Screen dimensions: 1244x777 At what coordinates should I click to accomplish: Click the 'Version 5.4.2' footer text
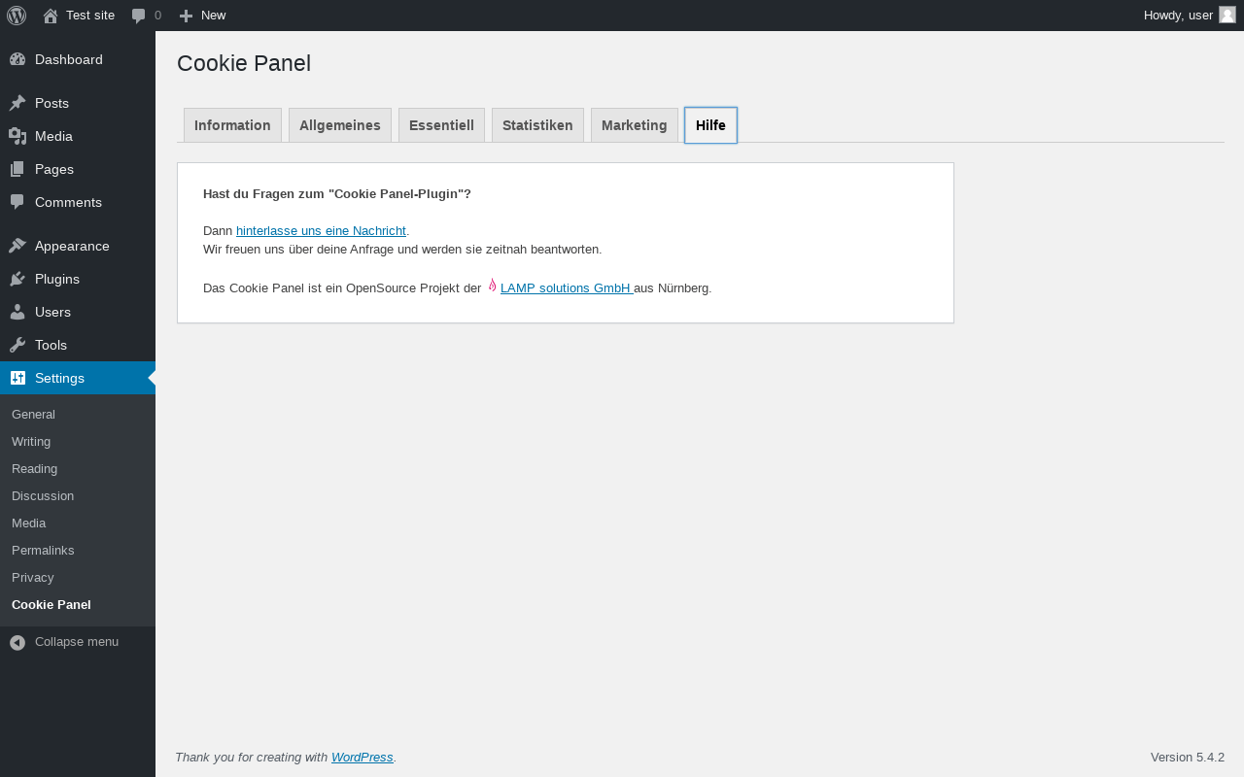click(x=1188, y=757)
